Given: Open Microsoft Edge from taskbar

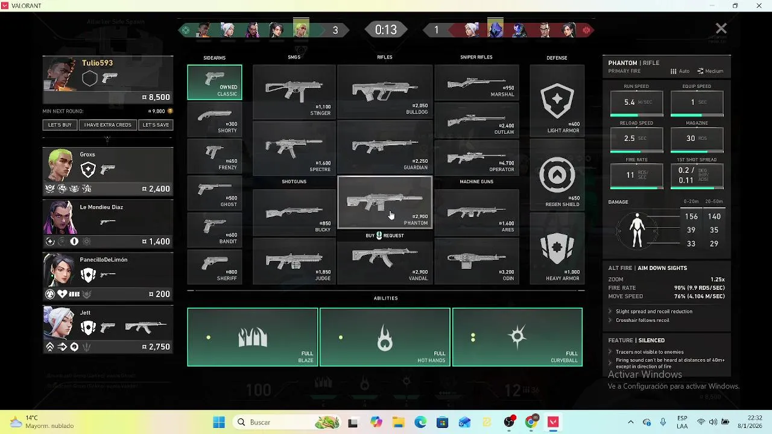Looking at the screenshot, I should click(420, 422).
